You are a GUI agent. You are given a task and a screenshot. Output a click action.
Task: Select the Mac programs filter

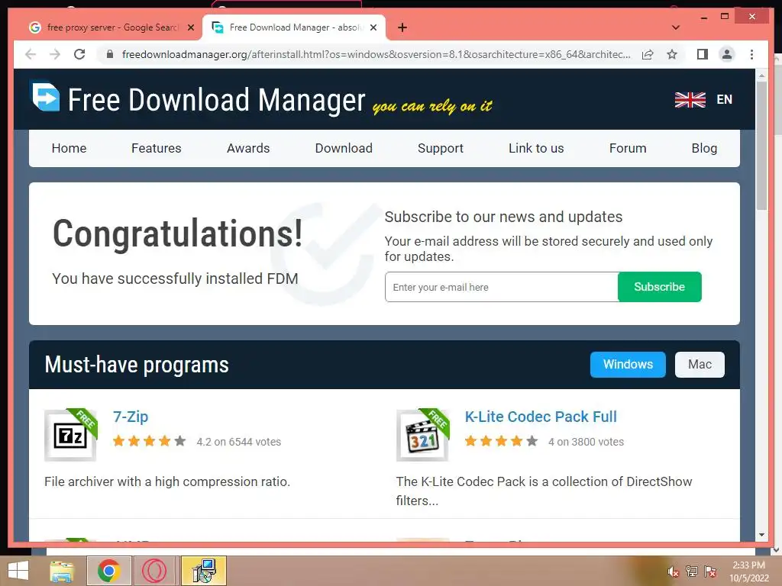700,364
